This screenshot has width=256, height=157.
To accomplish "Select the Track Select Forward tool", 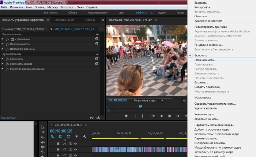I will pos(42,132).
